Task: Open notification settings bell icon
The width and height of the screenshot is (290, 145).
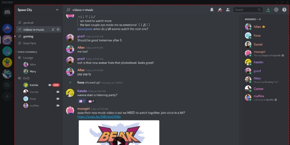Action: (212, 10)
